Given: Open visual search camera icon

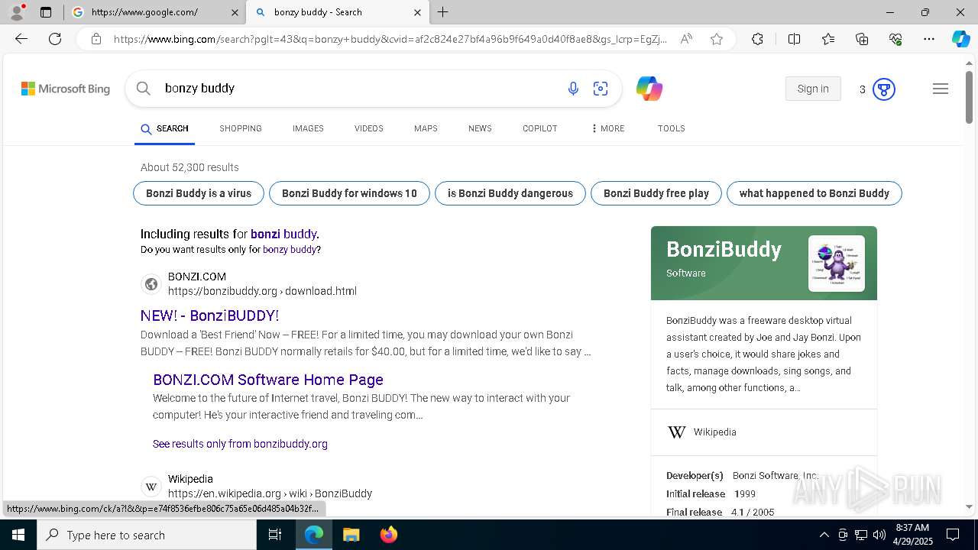Looking at the screenshot, I should tap(601, 89).
